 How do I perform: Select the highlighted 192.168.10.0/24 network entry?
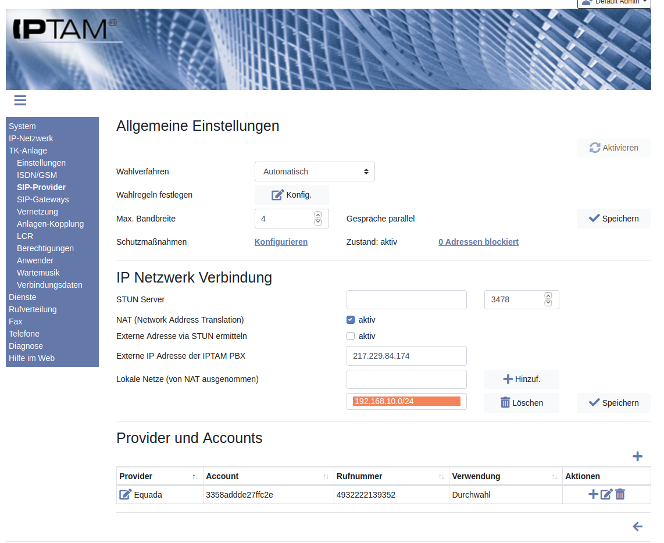point(406,401)
